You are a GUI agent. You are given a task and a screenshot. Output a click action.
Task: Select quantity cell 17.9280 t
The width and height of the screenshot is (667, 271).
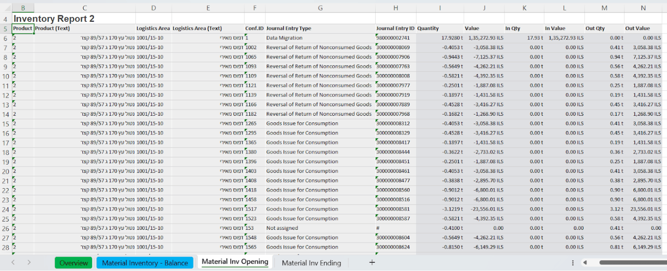pos(440,38)
